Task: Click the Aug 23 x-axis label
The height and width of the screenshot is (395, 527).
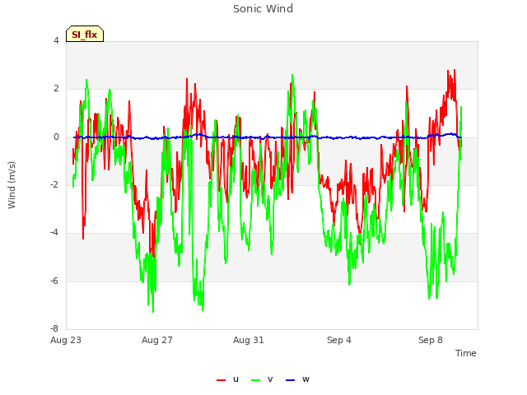Action: (x=66, y=340)
